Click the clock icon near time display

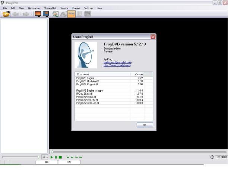tap(212, 157)
